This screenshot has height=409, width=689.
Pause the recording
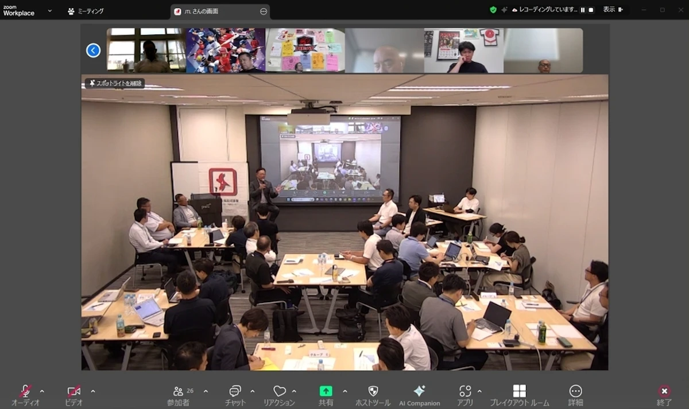pyautogui.click(x=583, y=10)
